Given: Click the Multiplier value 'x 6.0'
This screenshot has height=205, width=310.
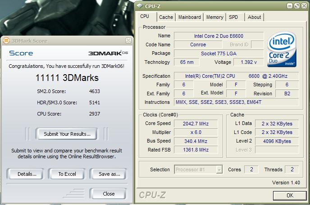Looking at the screenshot, I should tap(196, 132).
